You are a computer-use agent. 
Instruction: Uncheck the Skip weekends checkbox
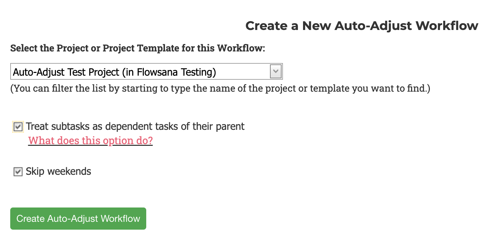pos(18,172)
